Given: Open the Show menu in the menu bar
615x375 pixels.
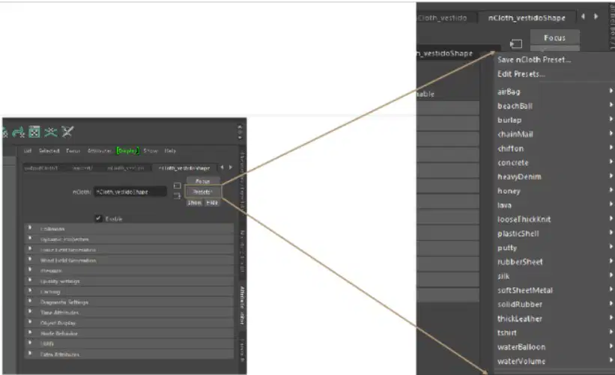Looking at the screenshot, I should tap(151, 151).
